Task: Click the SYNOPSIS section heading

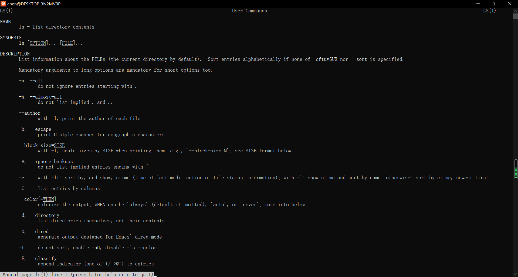Action: click(x=11, y=38)
